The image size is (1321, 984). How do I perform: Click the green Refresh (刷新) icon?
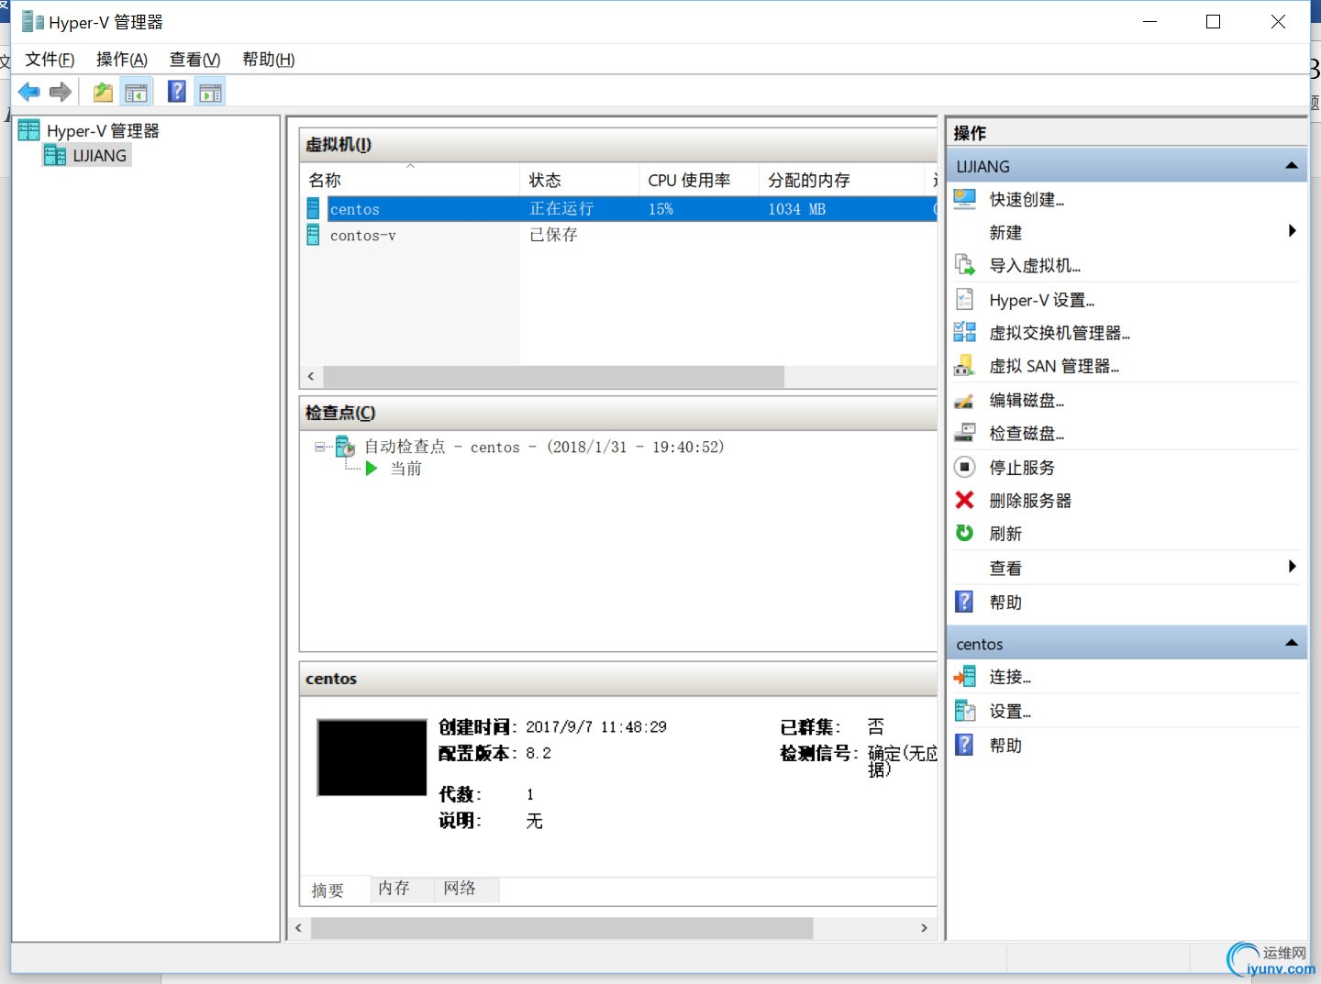[965, 533]
